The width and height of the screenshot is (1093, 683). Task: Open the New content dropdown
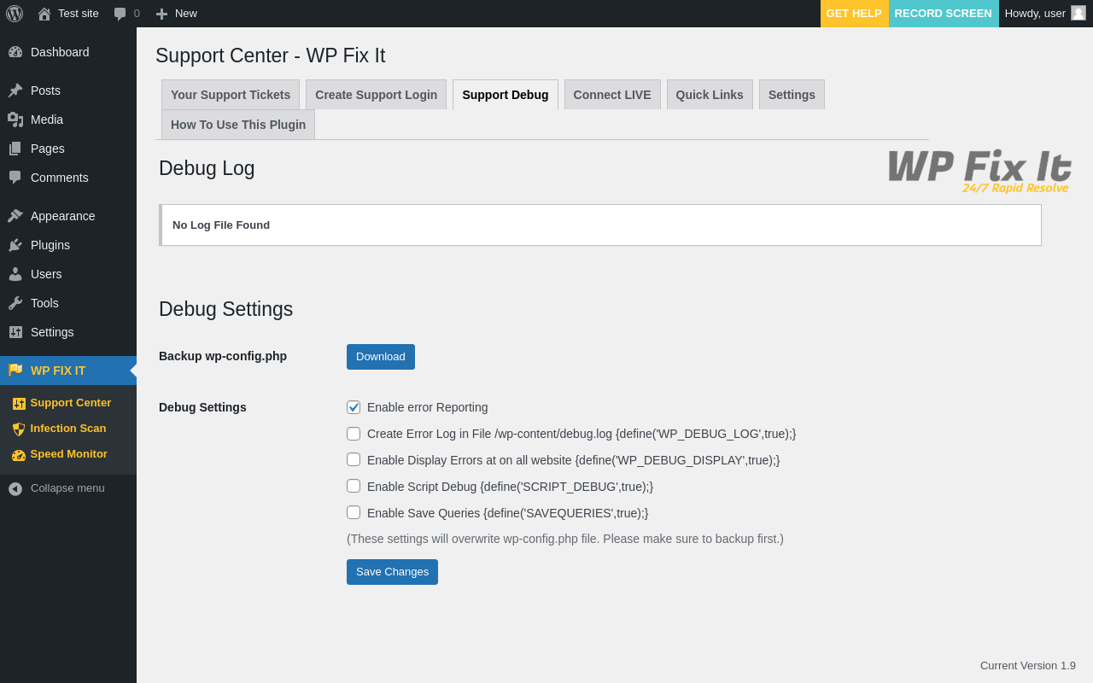click(176, 14)
